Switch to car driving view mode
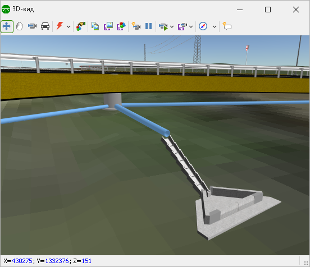The width and height of the screenshot is (310, 267). coord(45,26)
